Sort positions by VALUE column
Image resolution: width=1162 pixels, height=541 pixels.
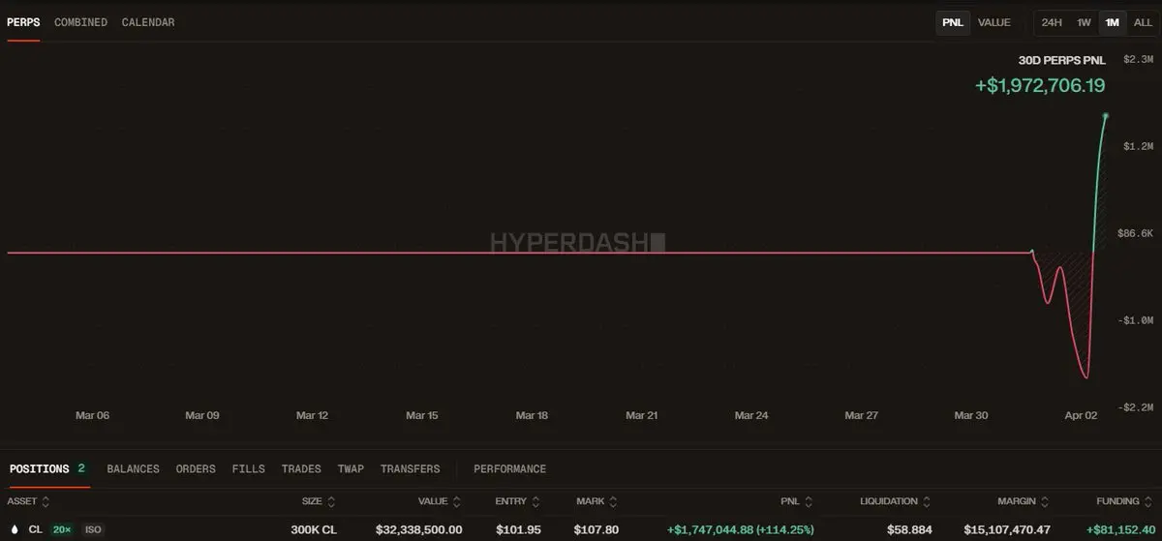(x=440, y=501)
